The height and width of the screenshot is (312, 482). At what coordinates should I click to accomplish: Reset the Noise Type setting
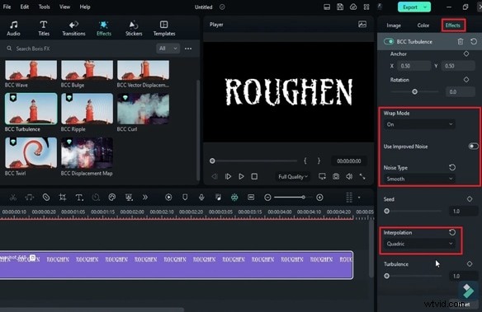tap(452, 167)
